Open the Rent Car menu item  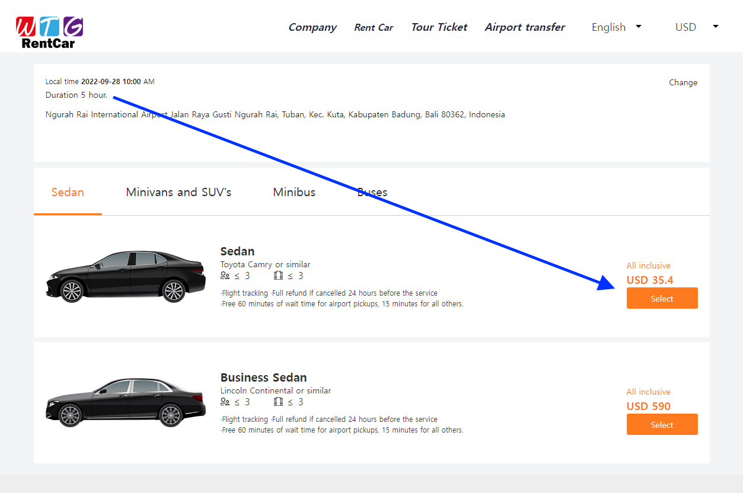click(374, 27)
